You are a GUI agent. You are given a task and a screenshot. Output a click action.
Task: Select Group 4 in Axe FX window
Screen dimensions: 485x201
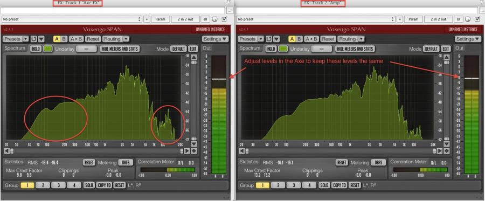[x=74, y=185]
